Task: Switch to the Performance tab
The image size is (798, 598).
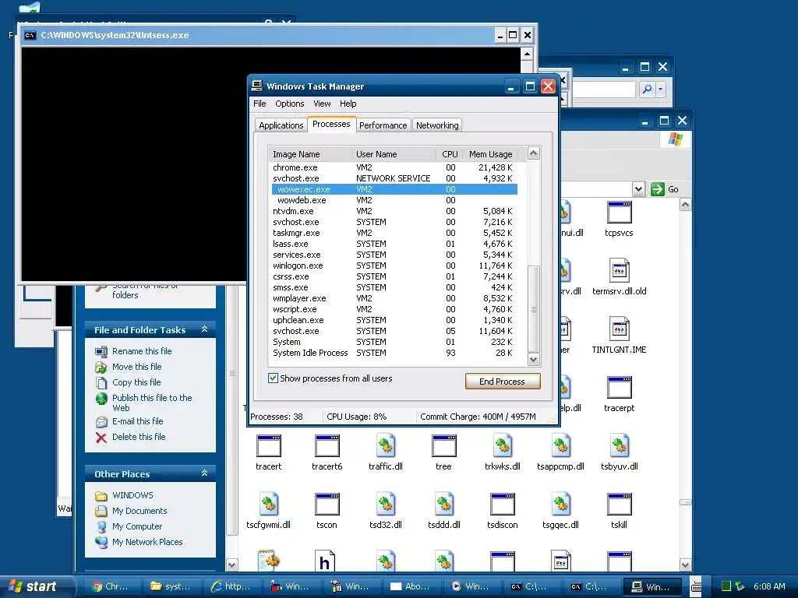Action: point(383,125)
